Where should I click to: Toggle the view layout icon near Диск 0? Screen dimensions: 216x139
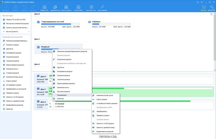click(212, 14)
